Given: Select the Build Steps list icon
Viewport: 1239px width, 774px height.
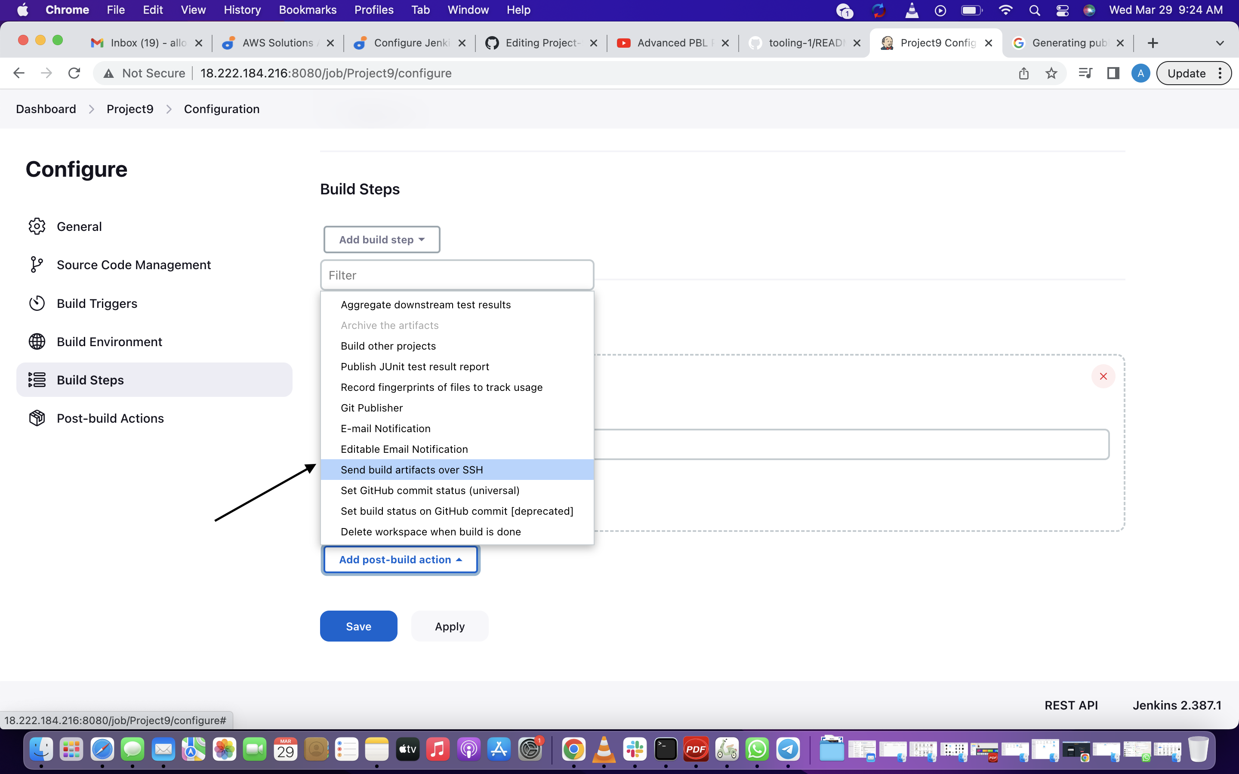Looking at the screenshot, I should tap(36, 380).
